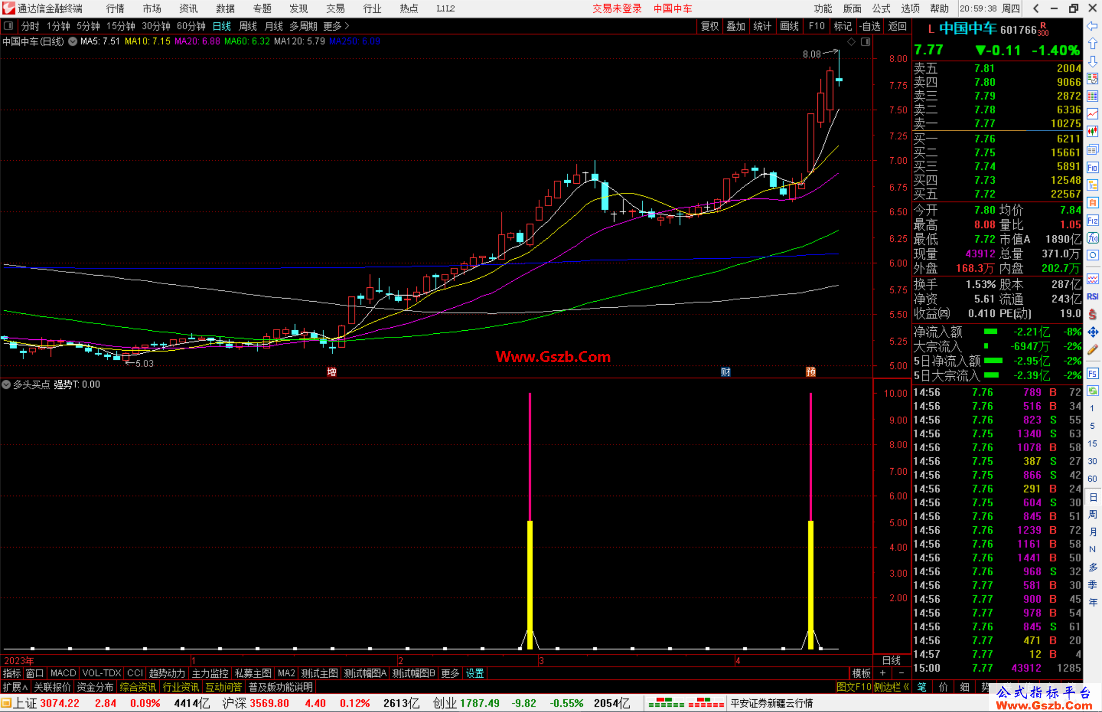Open the candlestick chart icon in sidebar
Image resolution: width=1102 pixels, height=712 pixels.
pyautogui.click(x=1092, y=132)
